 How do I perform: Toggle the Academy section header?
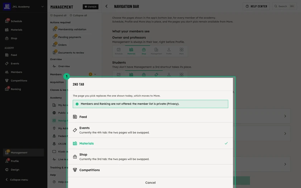click(x=56, y=98)
